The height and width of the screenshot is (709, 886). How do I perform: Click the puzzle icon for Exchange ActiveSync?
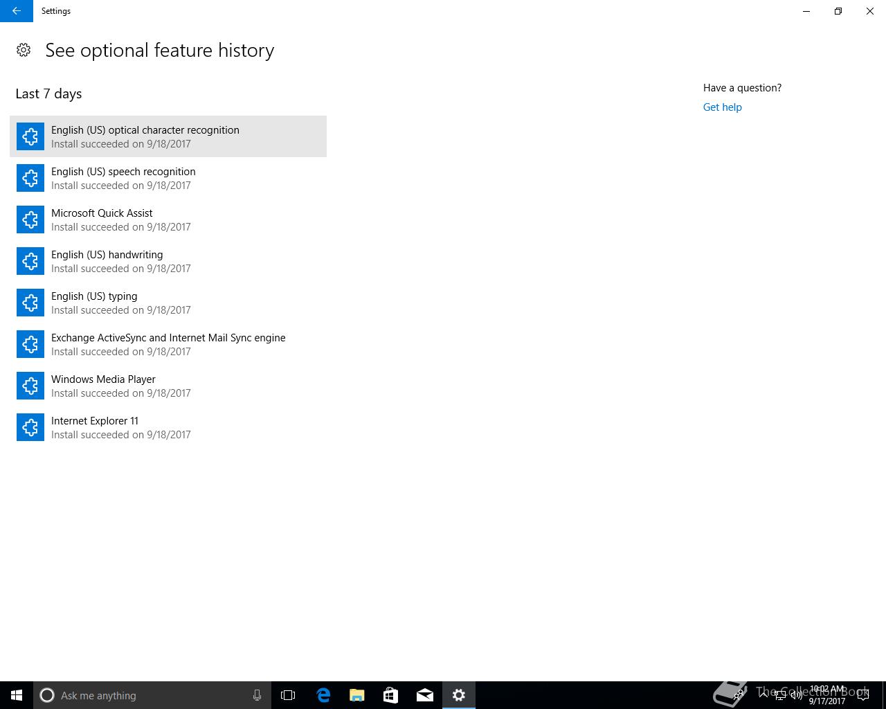point(30,344)
